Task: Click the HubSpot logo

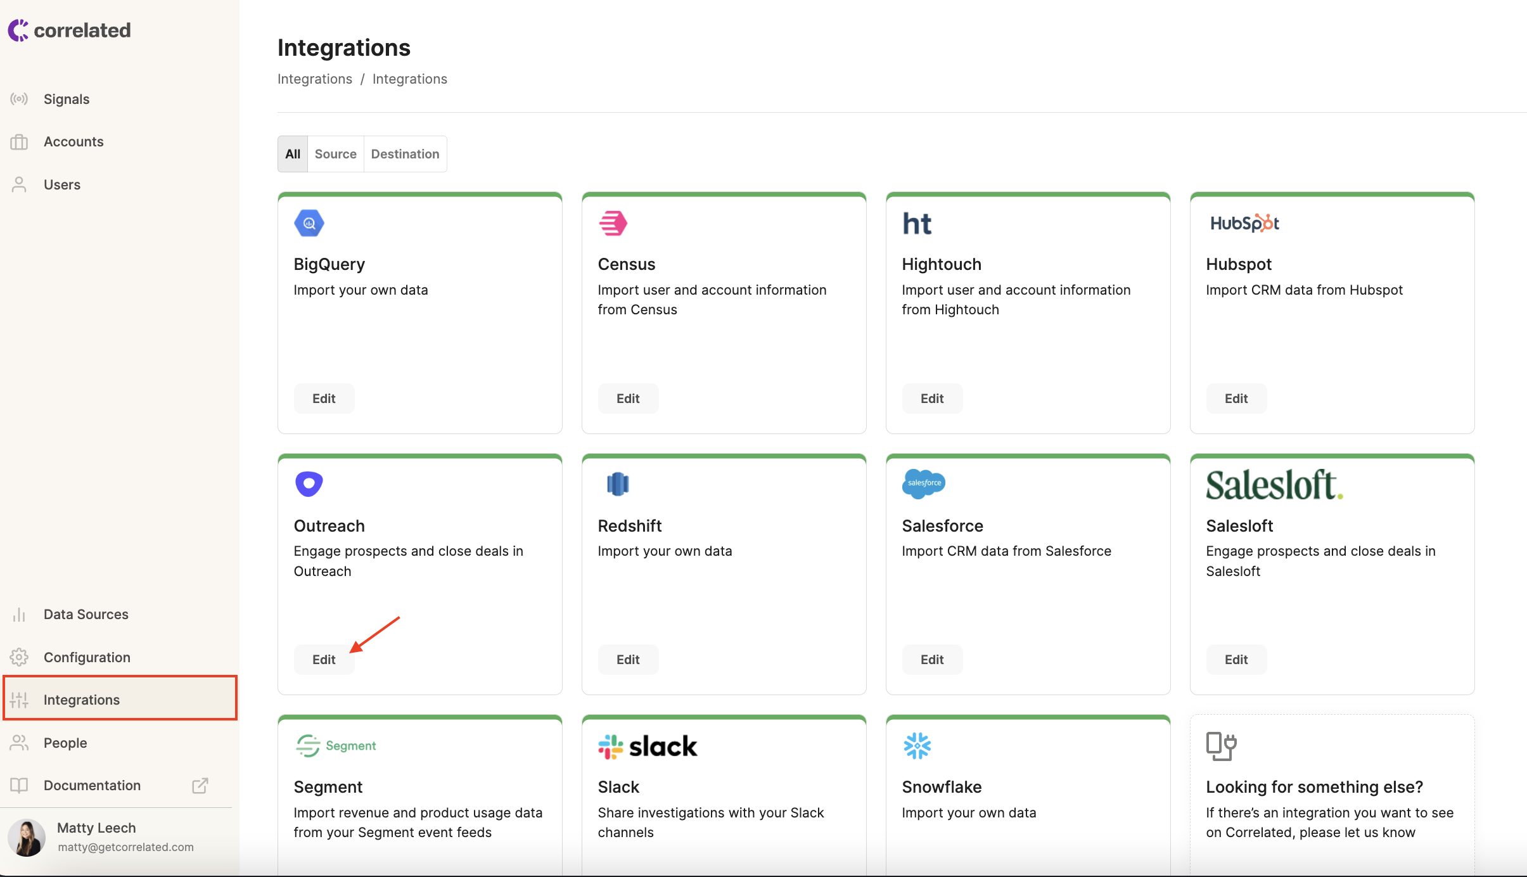Action: point(1245,223)
